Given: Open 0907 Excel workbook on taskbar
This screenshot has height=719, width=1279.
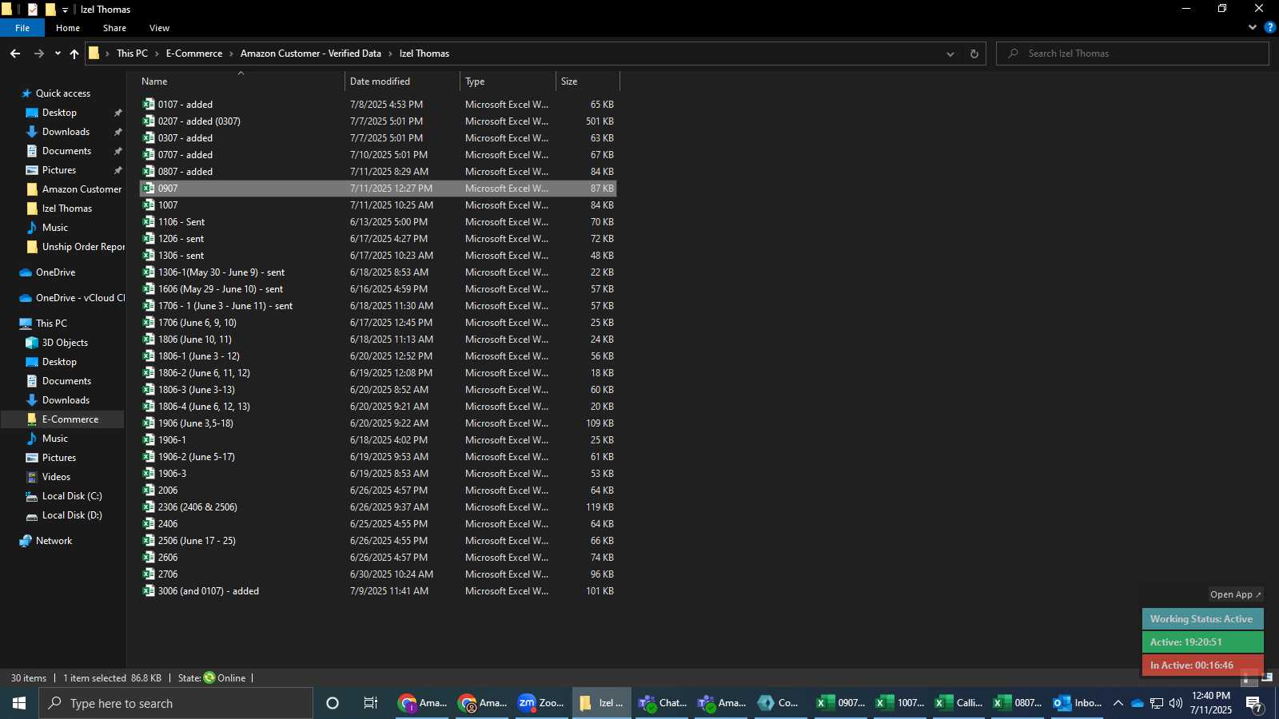Looking at the screenshot, I should click(840, 703).
